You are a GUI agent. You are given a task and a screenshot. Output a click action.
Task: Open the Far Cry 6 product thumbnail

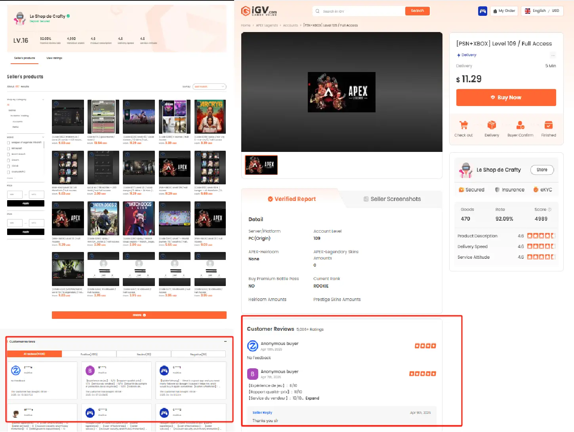(210, 117)
